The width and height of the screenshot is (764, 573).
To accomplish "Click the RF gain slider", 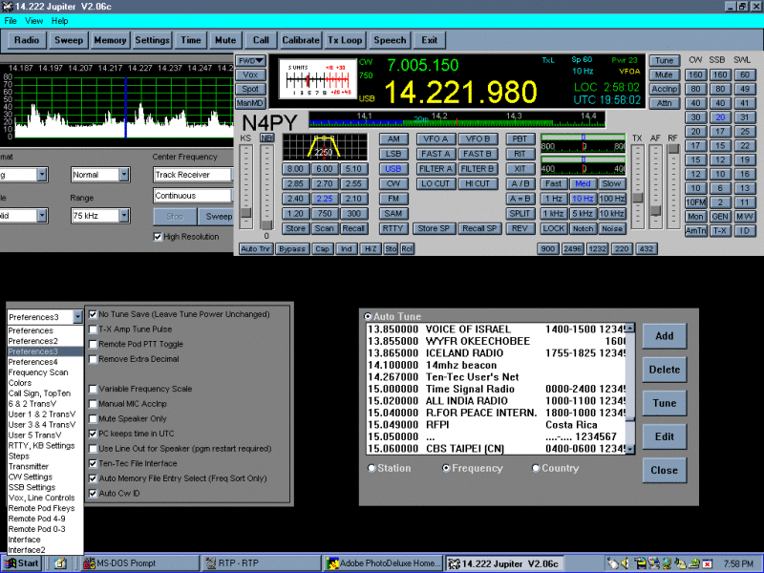I will 673,185.
